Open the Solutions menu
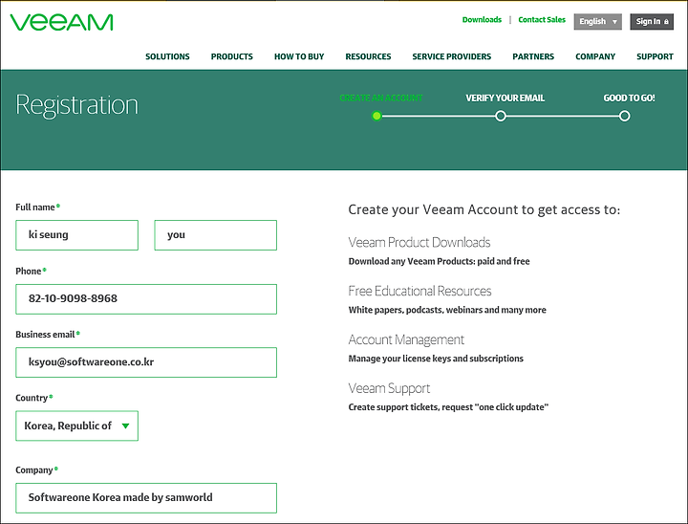The height and width of the screenshot is (524, 688). [x=167, y=56]
